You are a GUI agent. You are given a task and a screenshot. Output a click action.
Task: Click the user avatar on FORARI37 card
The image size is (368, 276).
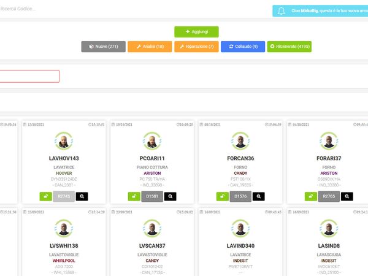click(x=329, y=141)
